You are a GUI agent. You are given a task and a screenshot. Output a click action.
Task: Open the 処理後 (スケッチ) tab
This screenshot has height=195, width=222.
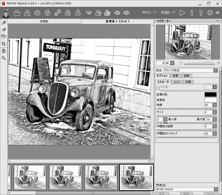tap(118, 21)
